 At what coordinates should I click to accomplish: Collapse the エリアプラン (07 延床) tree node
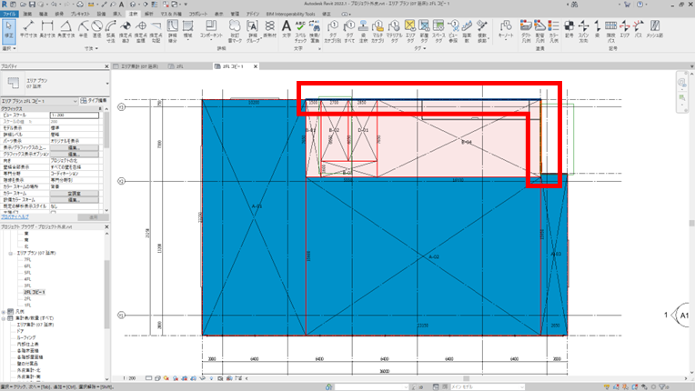click(10, 254)
